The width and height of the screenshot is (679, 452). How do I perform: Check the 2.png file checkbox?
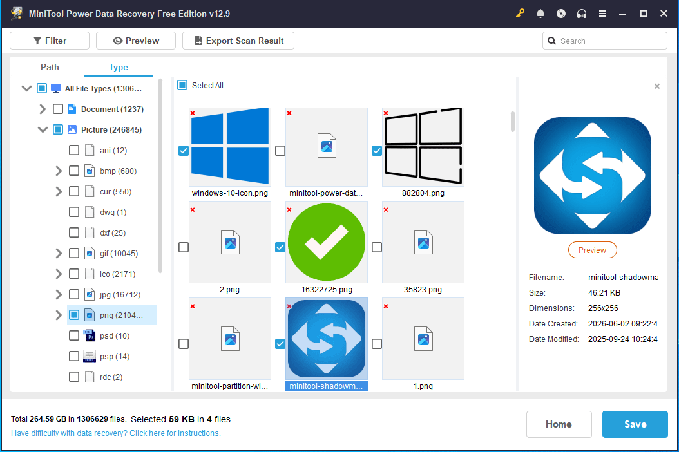184,247
